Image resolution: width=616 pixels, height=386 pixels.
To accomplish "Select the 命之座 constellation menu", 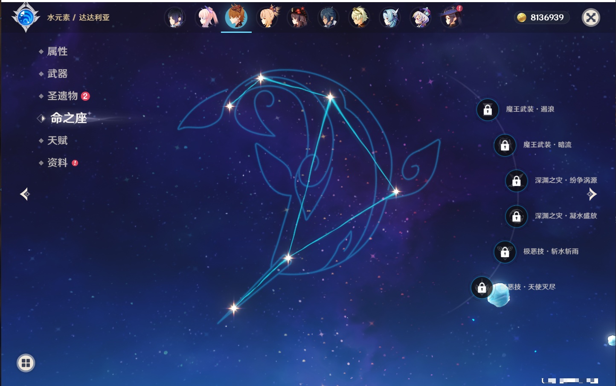I will point(68,118).
